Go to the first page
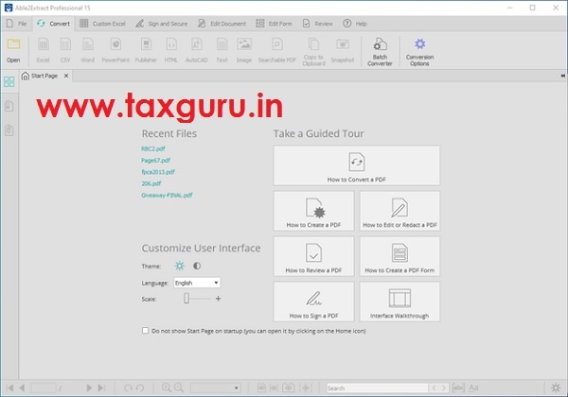 tap(10, 388)
